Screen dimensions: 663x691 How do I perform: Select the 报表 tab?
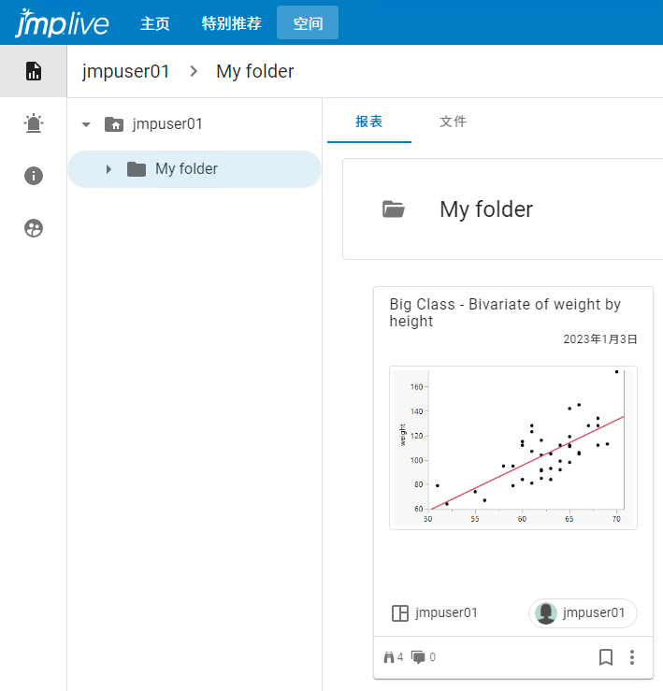point(368,122)
